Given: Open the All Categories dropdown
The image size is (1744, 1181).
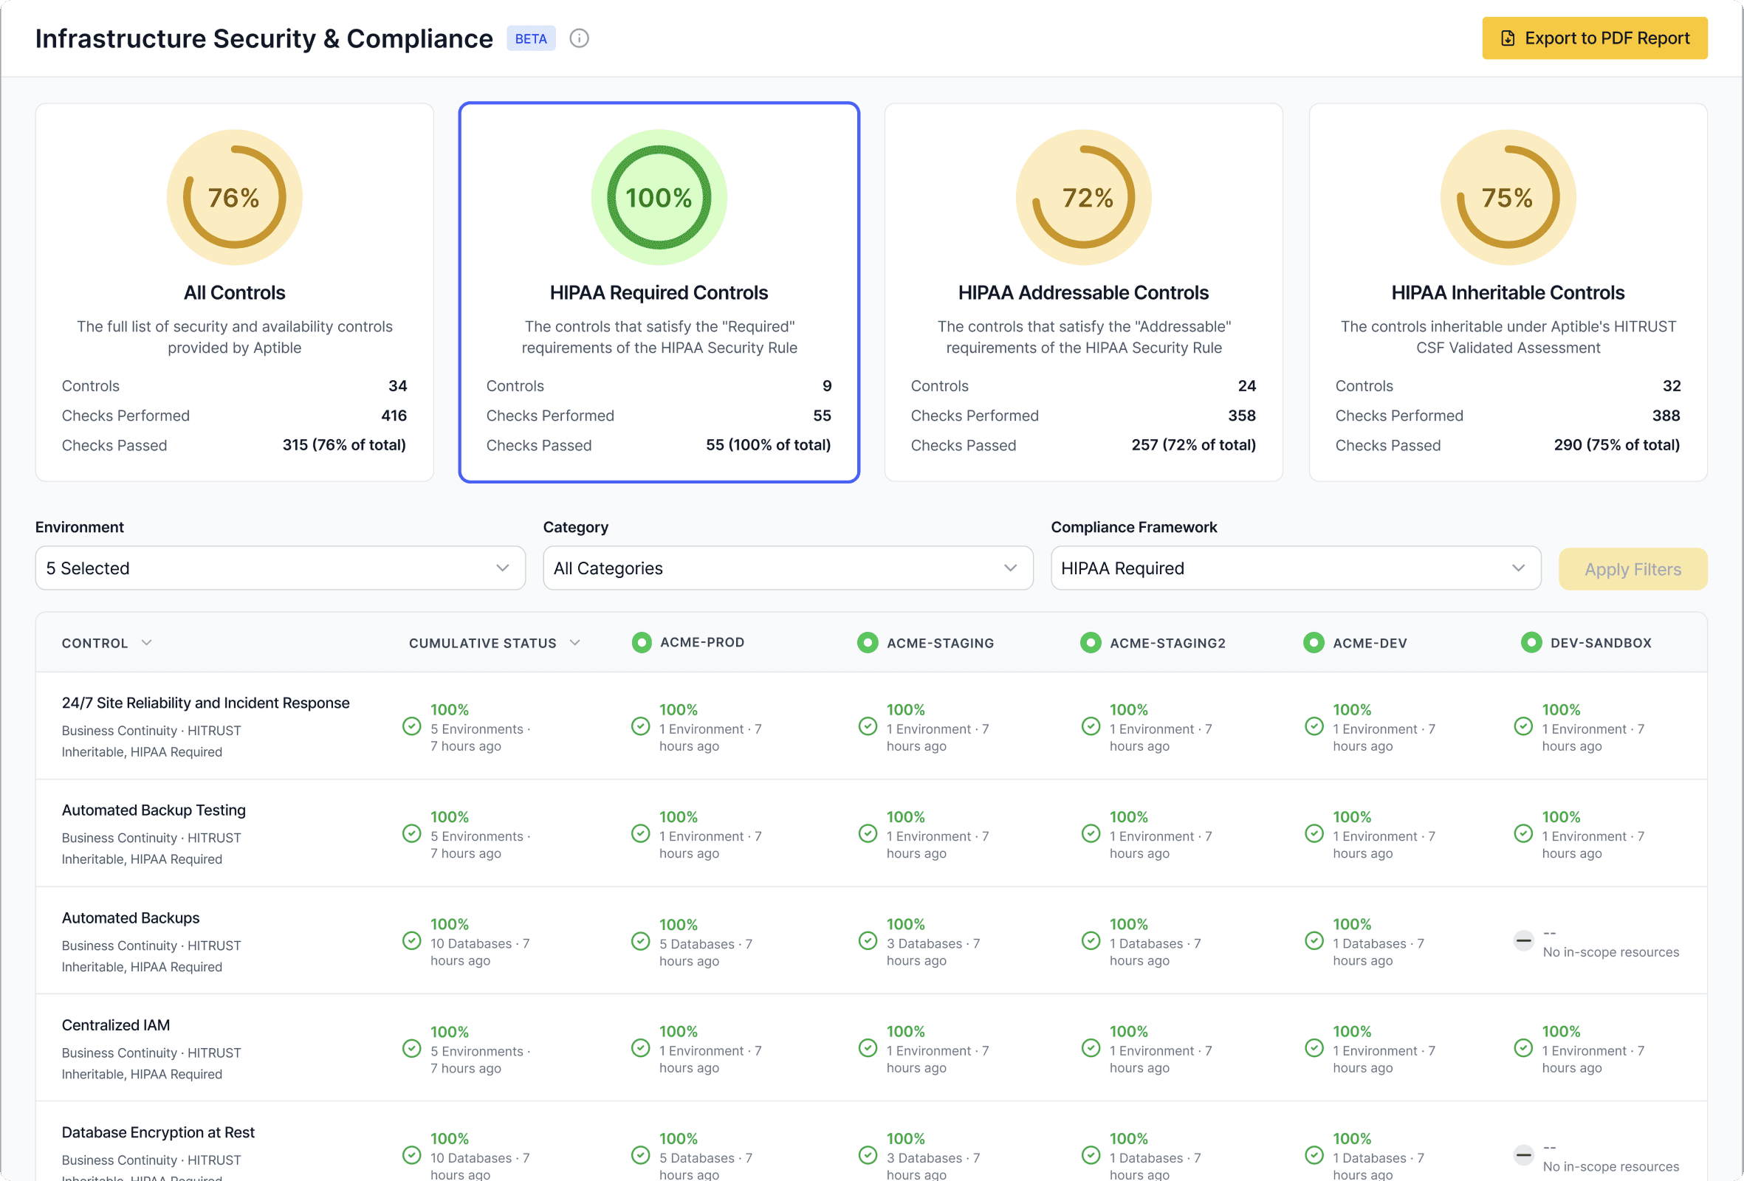Looking at the screenshot, I should tap(787, 569).
